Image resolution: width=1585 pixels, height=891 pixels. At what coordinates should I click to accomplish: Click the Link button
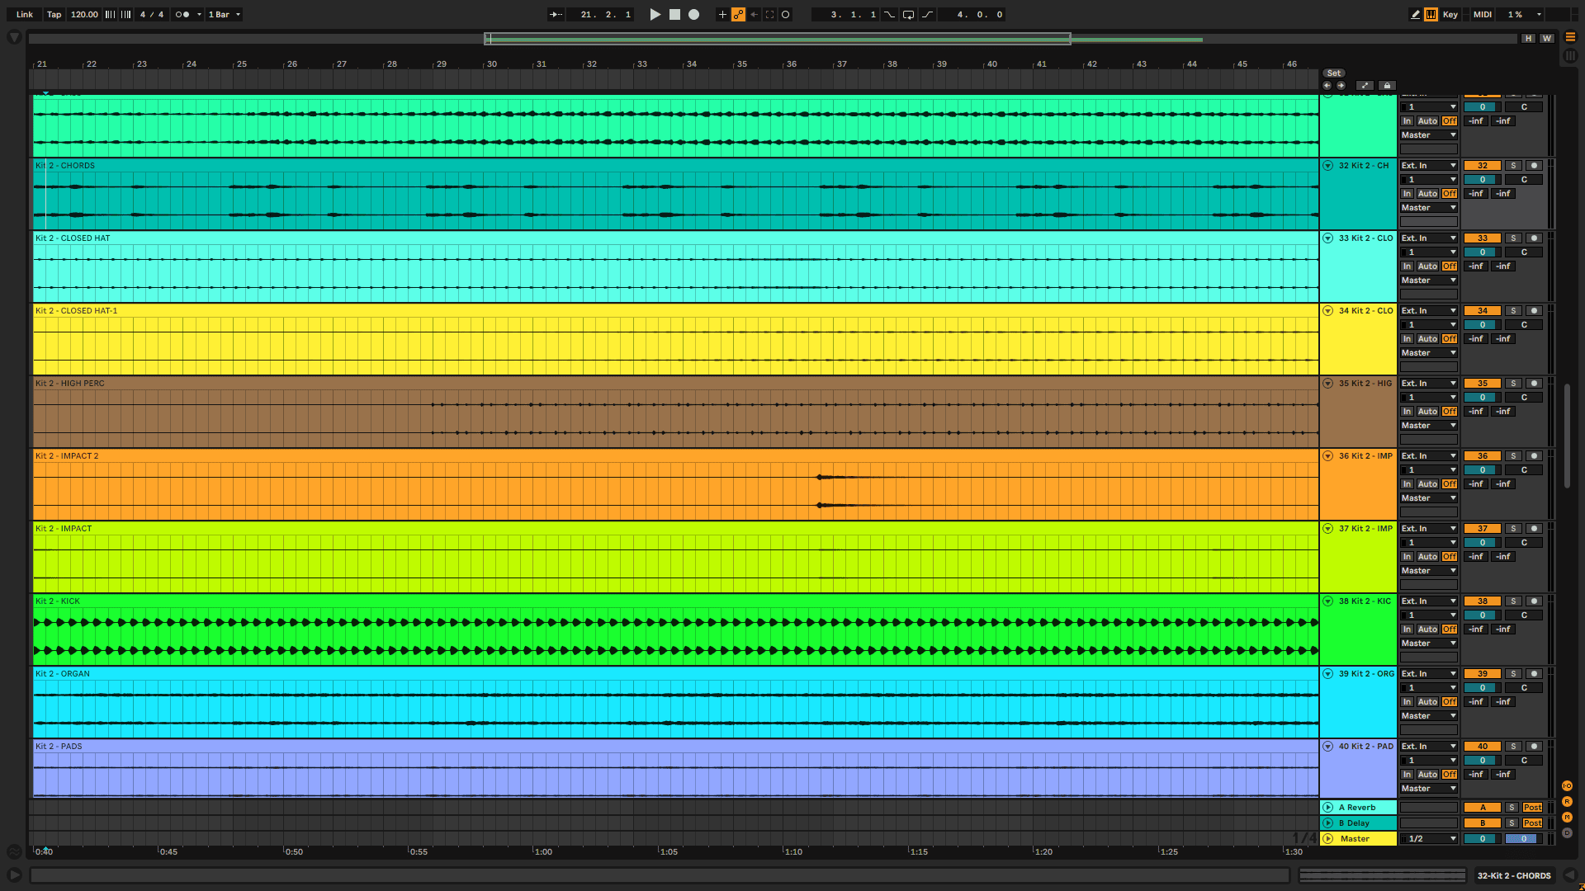click(x=25, y=14)
